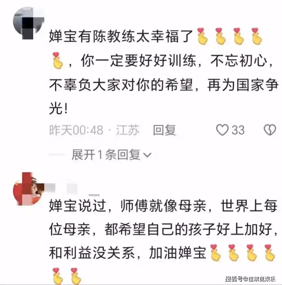Open the first commenter's gray blurred avatar
Image resolution: width=282 pixels, height=285 pixels.
(x=29, y=23)
